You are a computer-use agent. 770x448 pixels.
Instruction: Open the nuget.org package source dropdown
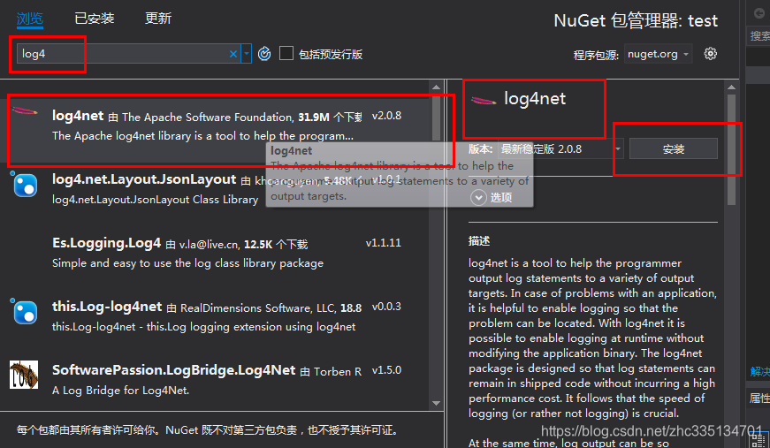(x=659, y=54)
